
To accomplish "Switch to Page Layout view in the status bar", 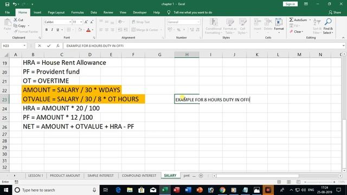I will (x=288, y=182).
